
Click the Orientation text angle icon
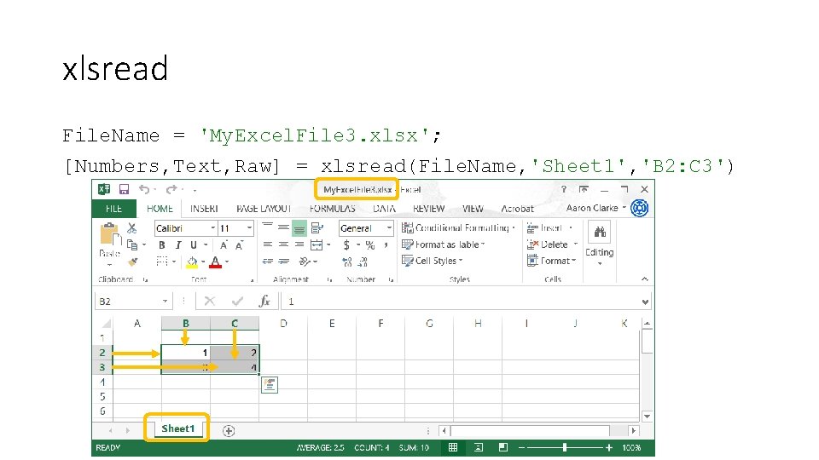tap(305, 262)
